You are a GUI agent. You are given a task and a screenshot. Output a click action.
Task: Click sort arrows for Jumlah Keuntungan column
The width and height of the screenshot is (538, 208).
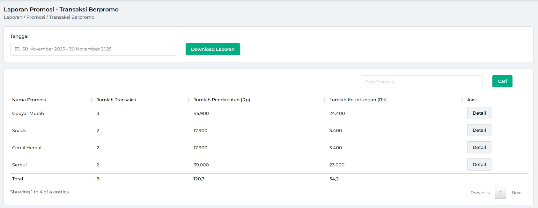[x=462, y=100]
